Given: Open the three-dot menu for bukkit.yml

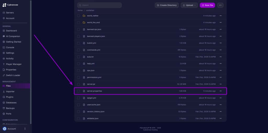Looking at the screenshot, I should click(220, 43).
